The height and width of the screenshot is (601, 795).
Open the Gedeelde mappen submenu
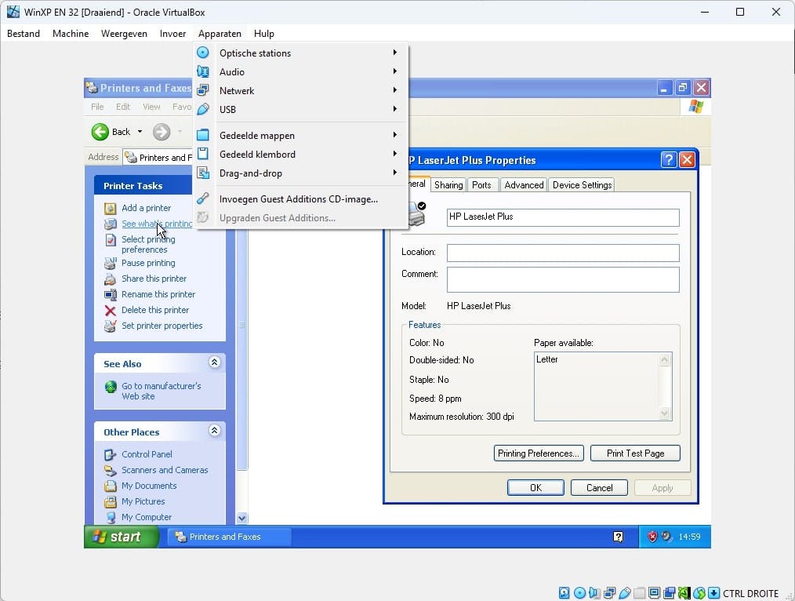(x=300, y=136)
